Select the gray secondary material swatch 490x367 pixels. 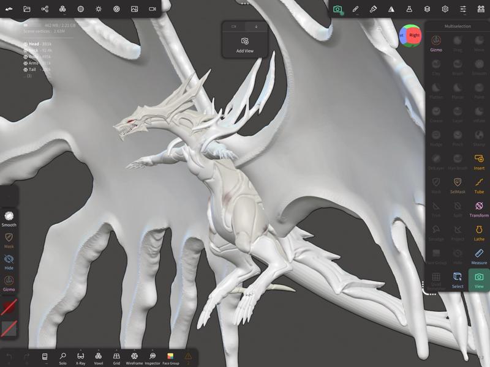[9, 329]
